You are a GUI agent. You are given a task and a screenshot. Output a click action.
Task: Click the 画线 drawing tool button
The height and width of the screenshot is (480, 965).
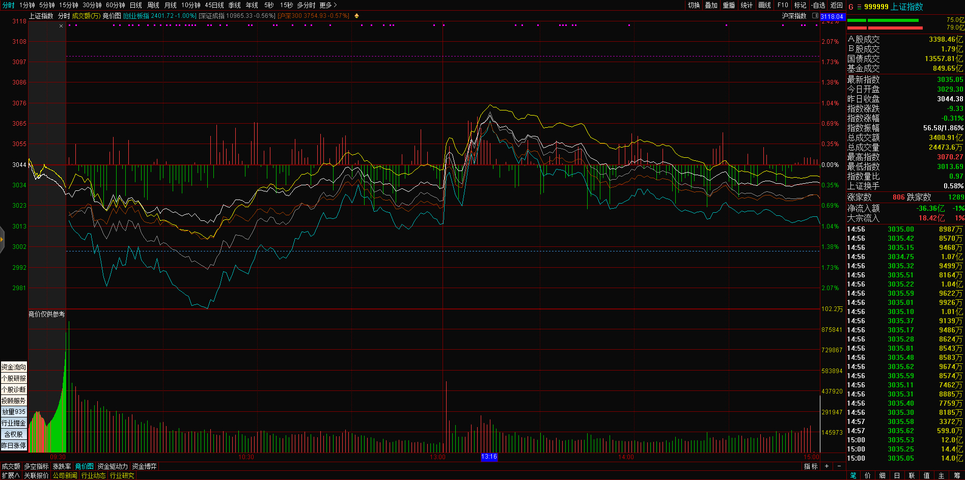coord(764,5)
